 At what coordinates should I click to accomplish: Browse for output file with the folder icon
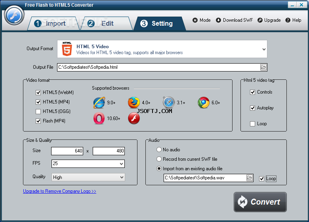(263, 67)
